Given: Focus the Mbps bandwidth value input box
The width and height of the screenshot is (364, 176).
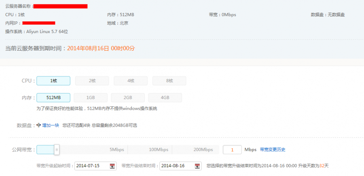Looking at the screenshot, I should tap(232, 150).
